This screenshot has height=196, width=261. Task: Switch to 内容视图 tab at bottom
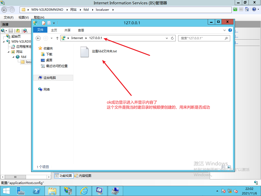(x=83, y=176)
